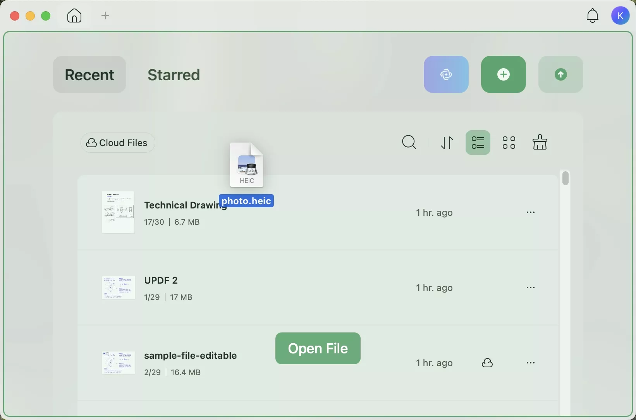Open more options for Technical Drawing
The width and height of the screenshot is (636, 420).
coord(531,213)
